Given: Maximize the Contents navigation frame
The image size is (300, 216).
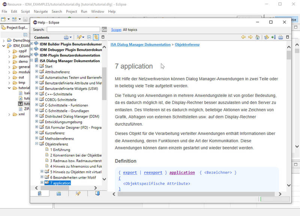Looking at the screenshot, I should coord(103,37).
